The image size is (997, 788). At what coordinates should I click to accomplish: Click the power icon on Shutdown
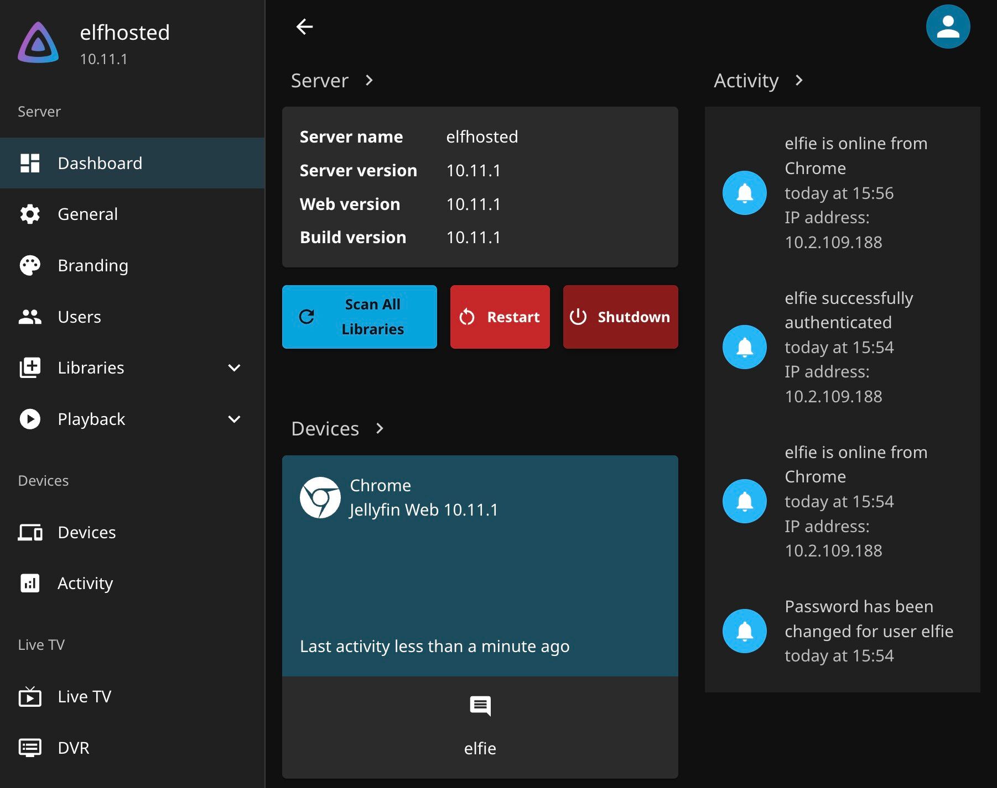pos(578,317)
